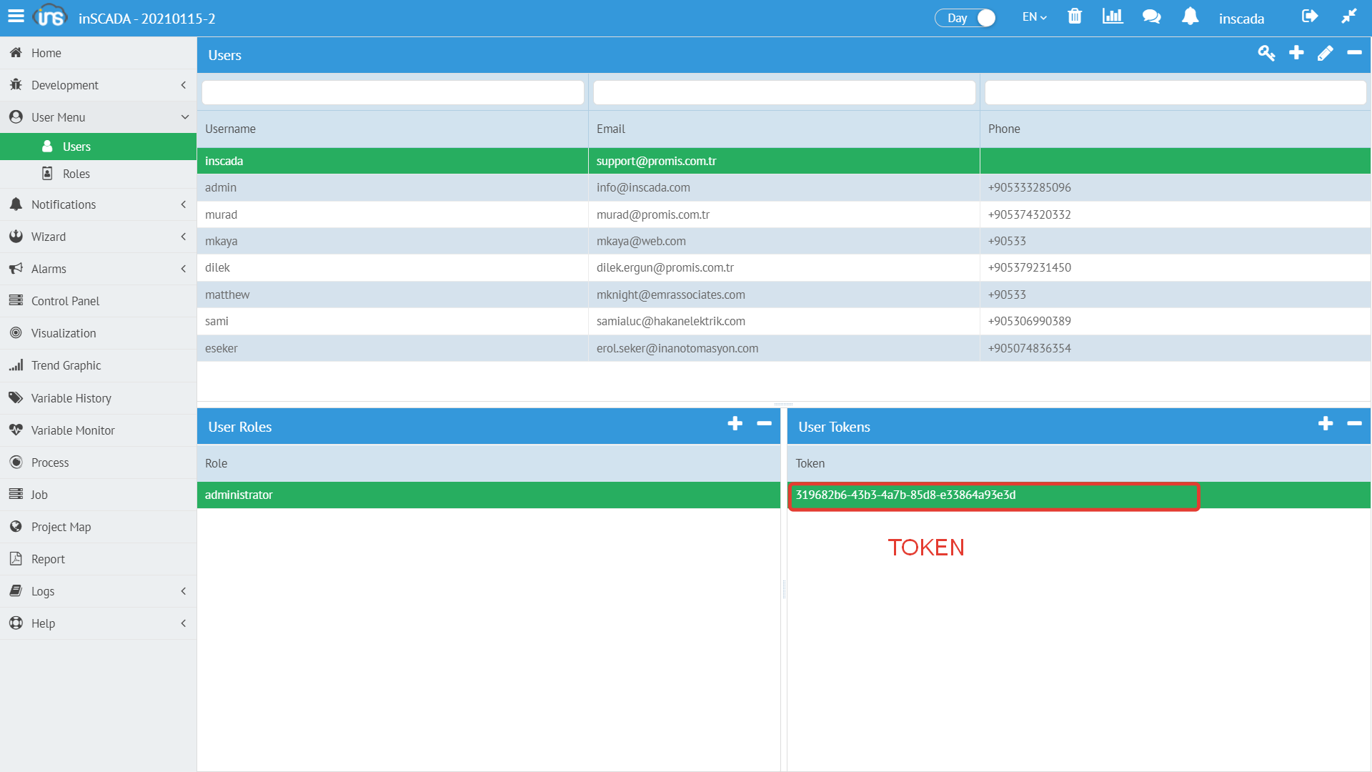
Task: Expand the Alarms menu chevron
Action: [x=184, y=269]
